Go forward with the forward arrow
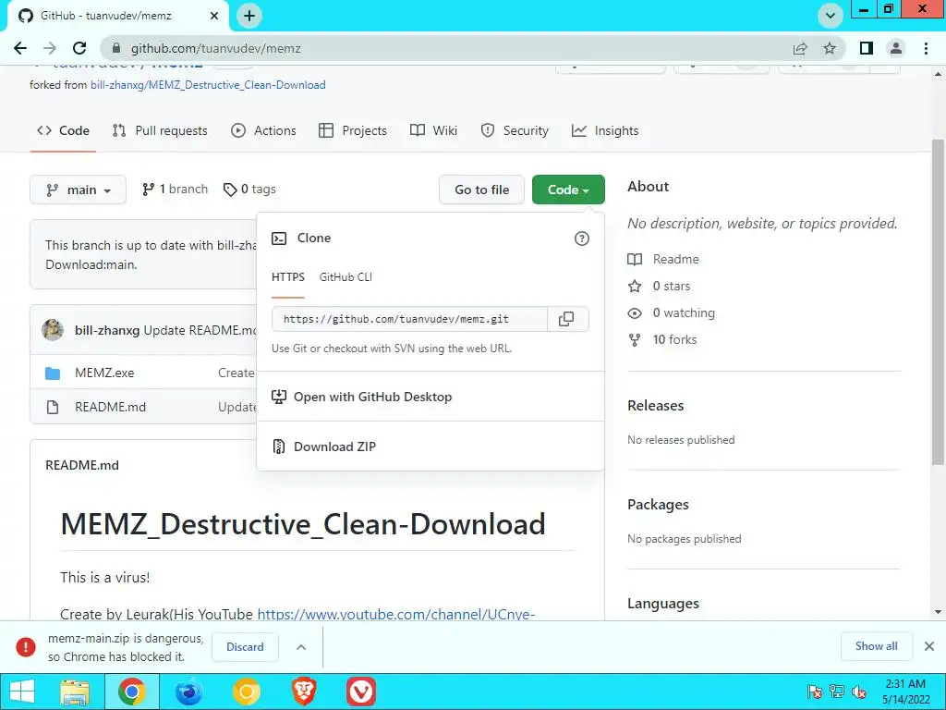 pyautogui.click(x=50, y=48)
